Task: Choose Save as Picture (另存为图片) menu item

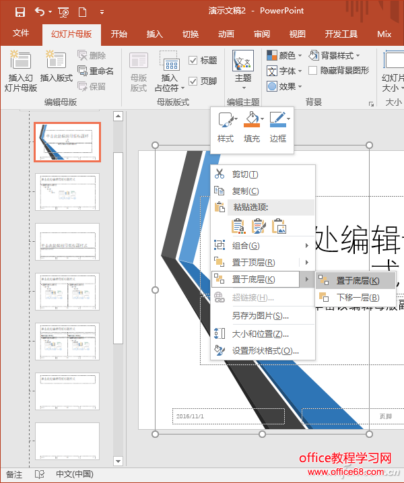Action: pyautogui.click(x=260, y=315)
